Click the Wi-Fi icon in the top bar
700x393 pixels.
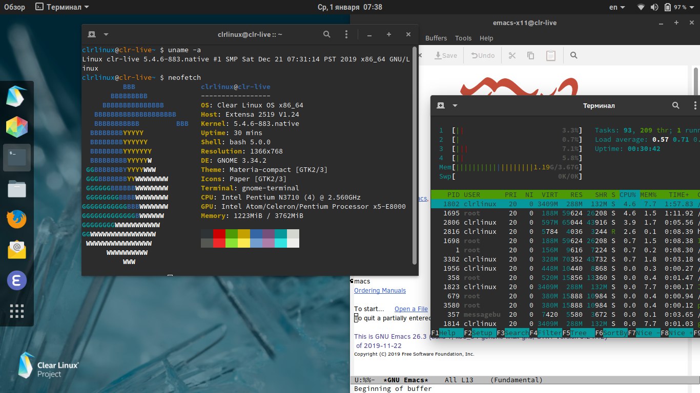pos(641,7)
